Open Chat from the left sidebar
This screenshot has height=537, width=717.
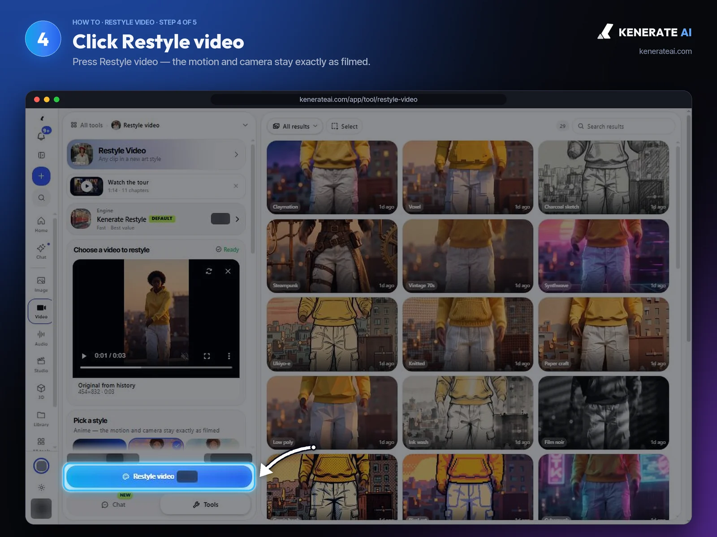tap(41, 251)
